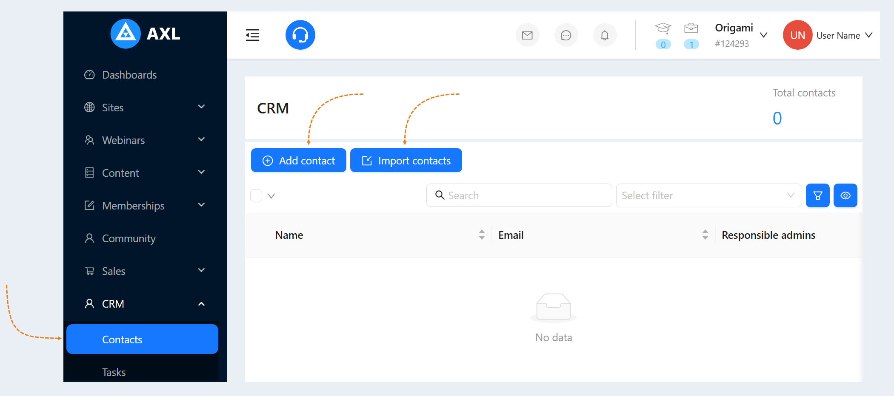The image size is (894, 396).
Task: Click the briefcase icon
Action: point(691,28)
